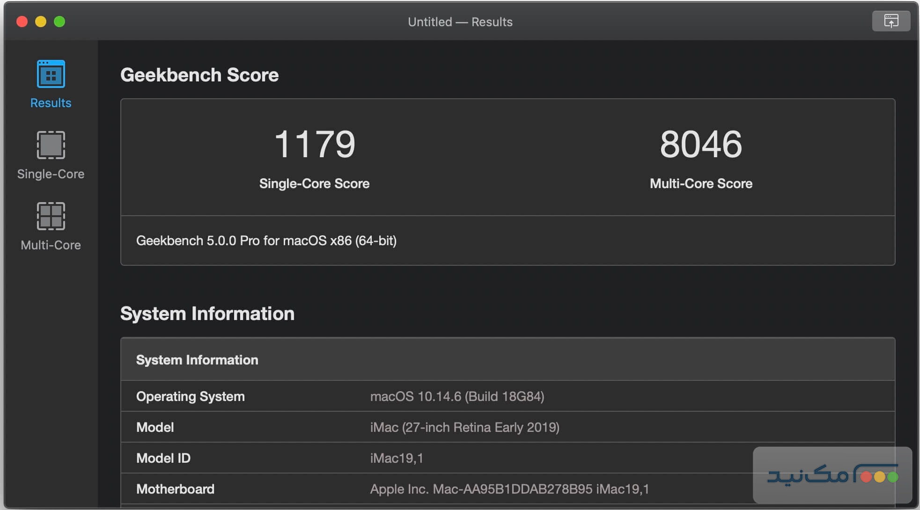Click the Geekbench 5.0.0 Pro version text

click(266, 241)
